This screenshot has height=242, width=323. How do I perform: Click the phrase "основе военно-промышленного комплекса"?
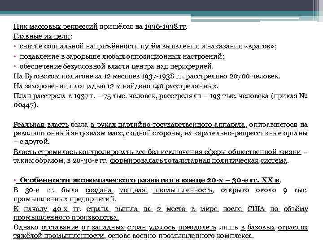(180, 236)
